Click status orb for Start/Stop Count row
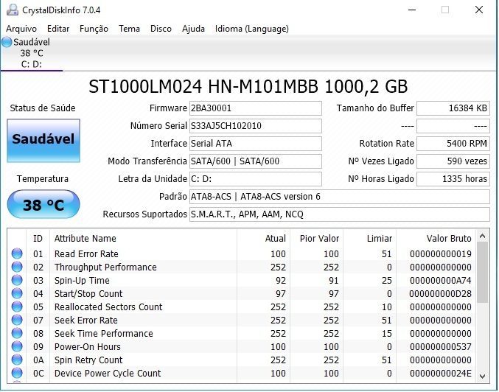The width and height of the screenshot is (499, 392). 17,293
